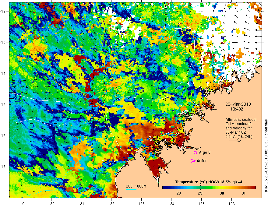The height and width of the screenshot is (207, 268).
Task: Click the '200 1000m' depth label
Action: (x=136, y=186)
